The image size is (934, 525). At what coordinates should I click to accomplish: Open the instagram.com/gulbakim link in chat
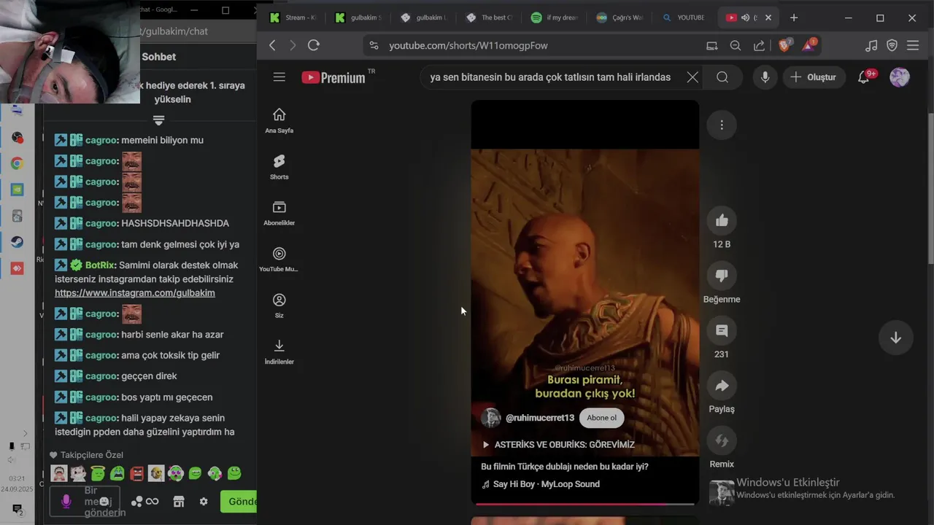point(135,293)
